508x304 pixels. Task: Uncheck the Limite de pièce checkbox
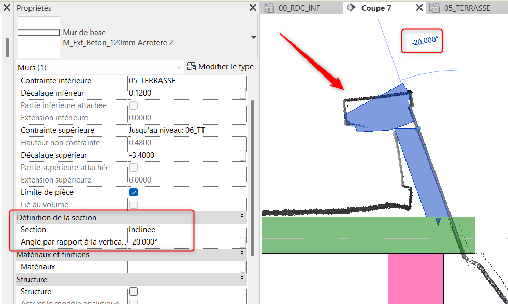tap(134, 192)
